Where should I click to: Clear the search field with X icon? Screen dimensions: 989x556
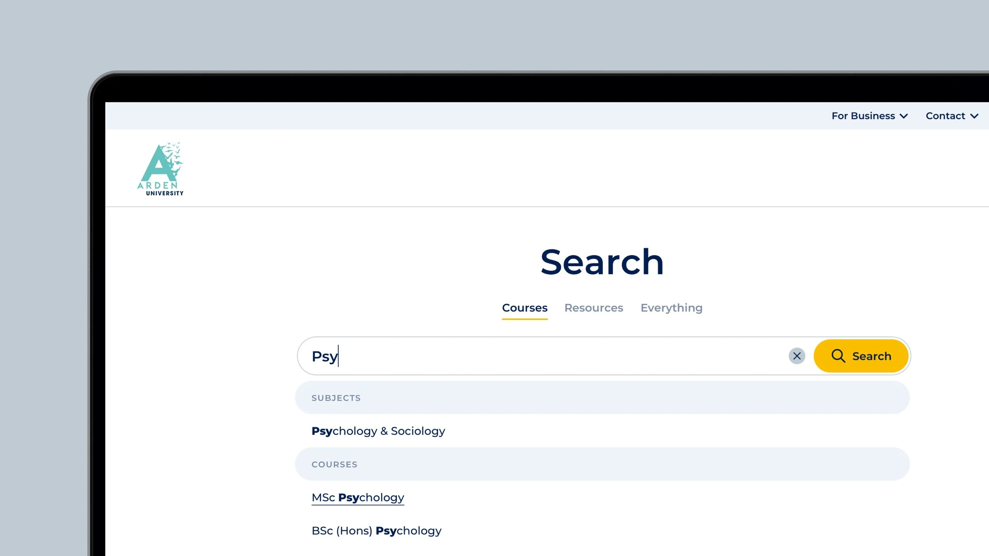797,356
